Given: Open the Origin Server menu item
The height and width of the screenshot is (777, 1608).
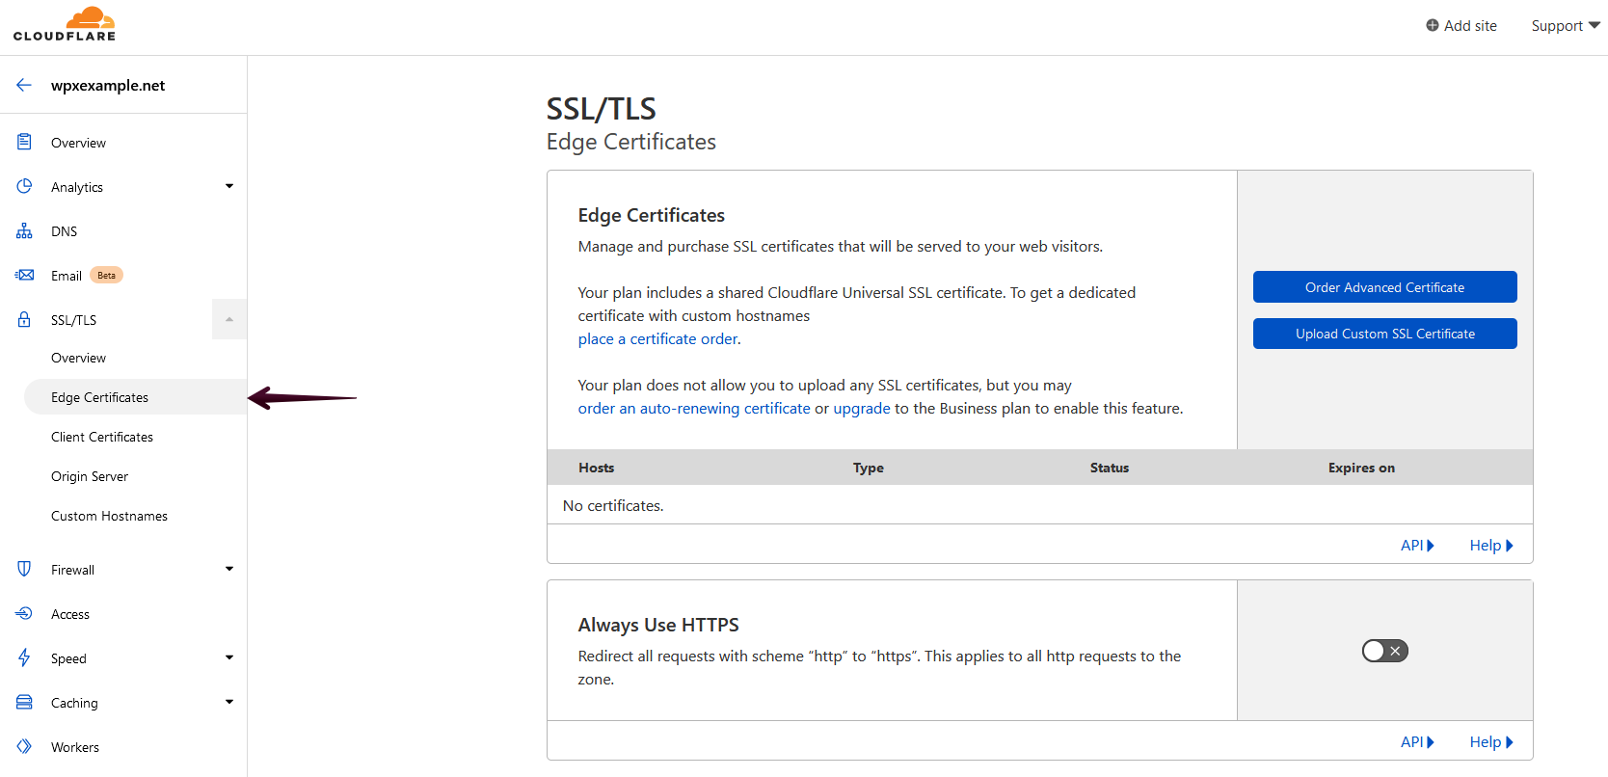Looking at the screenshot, I should pyautogui.click(x=90, y=476).
